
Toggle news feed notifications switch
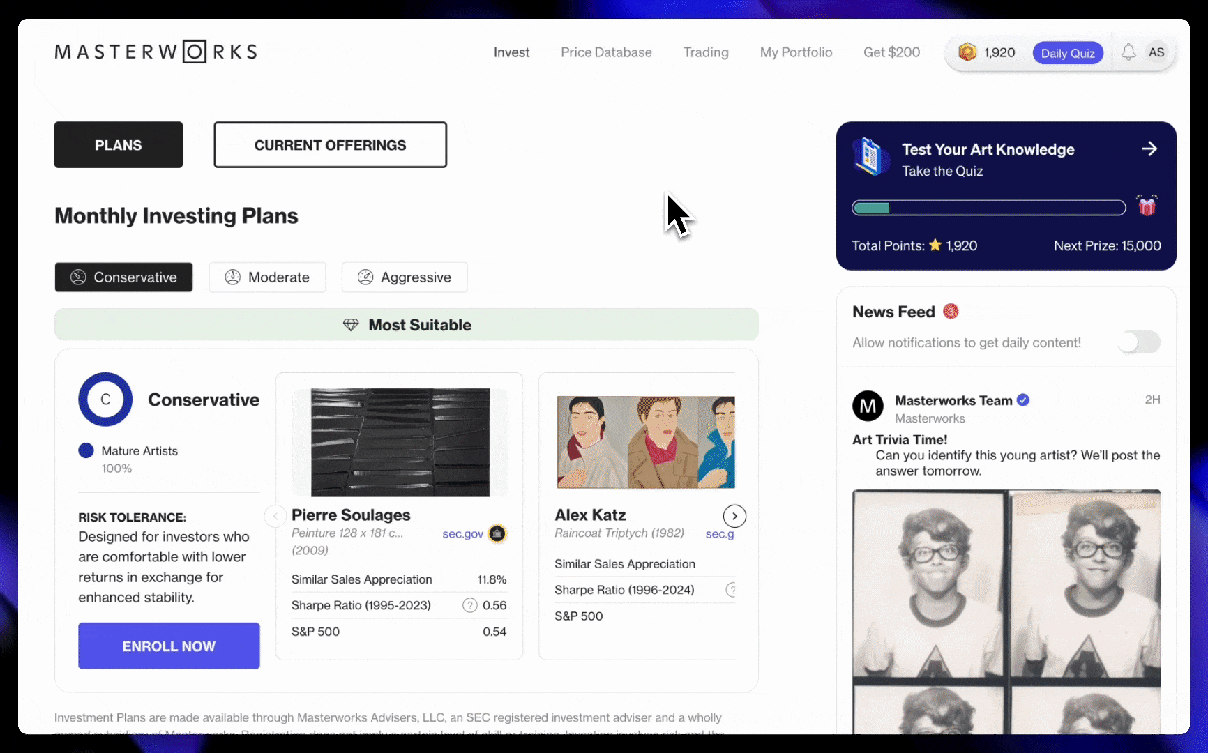1139,342
